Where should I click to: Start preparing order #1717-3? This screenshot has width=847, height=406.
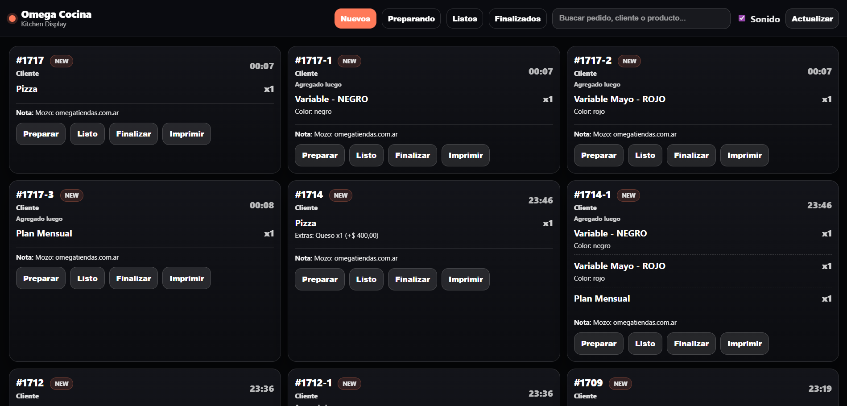tap(41, 278)
